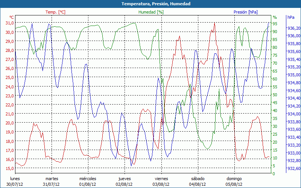Image resolution: width=301 pixels, height=188 pixels.
Task: Select the blue Presión [hPa] legend label
Action: pos(246,12)
